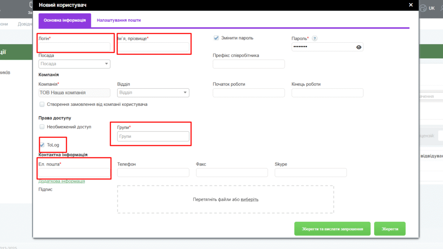Select the Основна інформація tab
443x249 pixels.
click(x=64, y=20)
